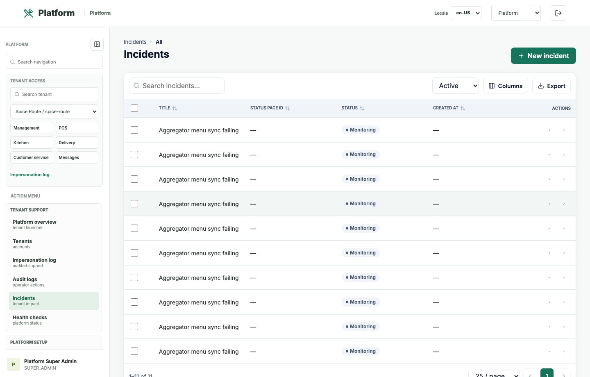The image size is (590, 377).
Task: Click pencil edit icon in first row
Action: [x=564, y=130]
